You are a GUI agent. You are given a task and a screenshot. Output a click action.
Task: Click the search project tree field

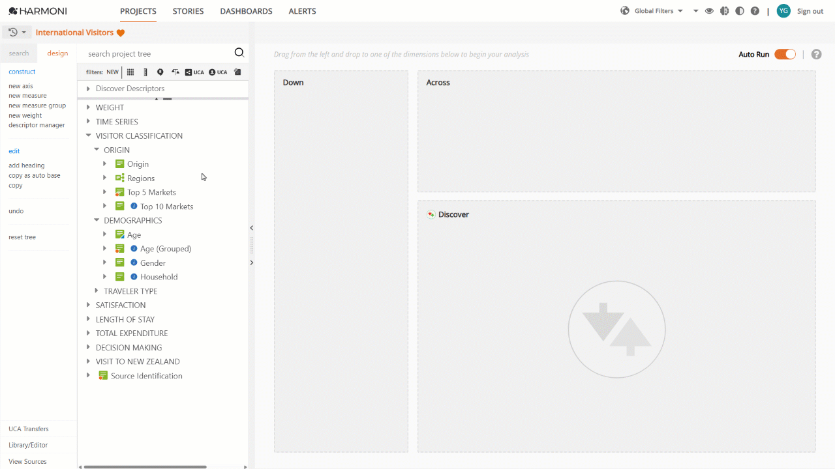157,53
